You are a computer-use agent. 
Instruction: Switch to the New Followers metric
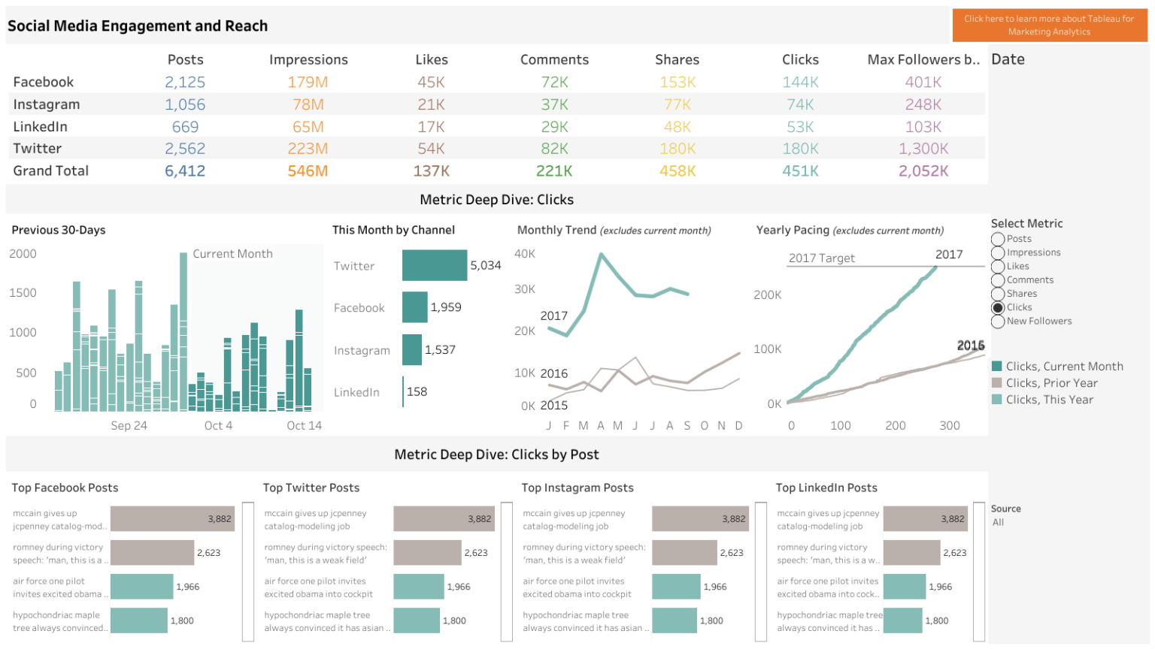1000,321
